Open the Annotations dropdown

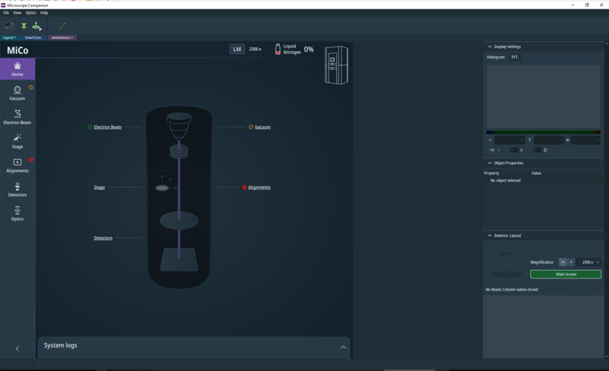point(62,38)
